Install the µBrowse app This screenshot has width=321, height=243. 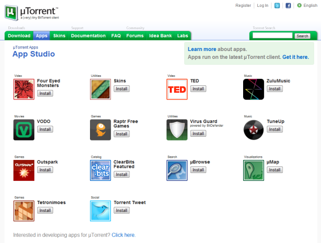[198, 170]
